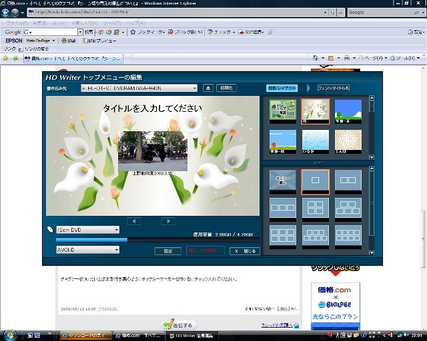
Task: Select the three-by-two six-thumbnail layout icon
Action: [283, 237]
